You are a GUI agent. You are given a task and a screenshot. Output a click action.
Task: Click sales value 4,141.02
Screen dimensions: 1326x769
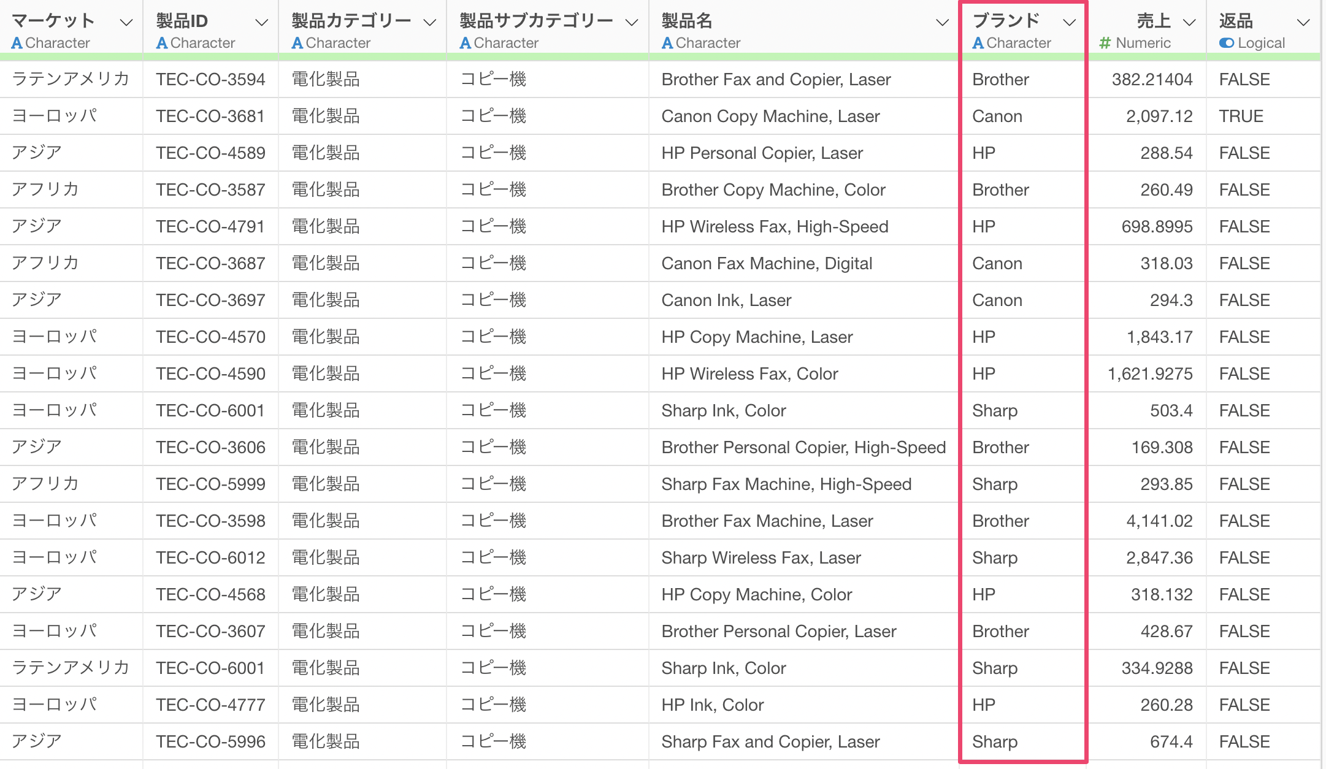1159,521
